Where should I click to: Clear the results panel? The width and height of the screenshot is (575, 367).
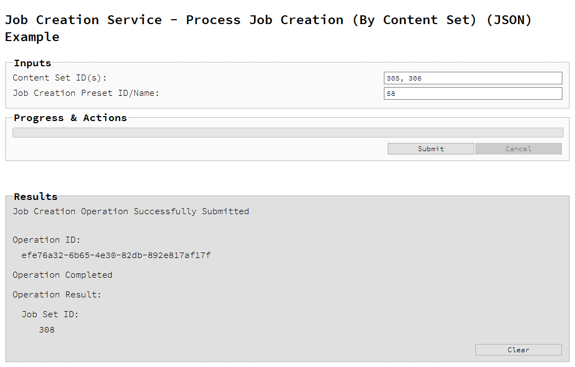pos(518,350)
